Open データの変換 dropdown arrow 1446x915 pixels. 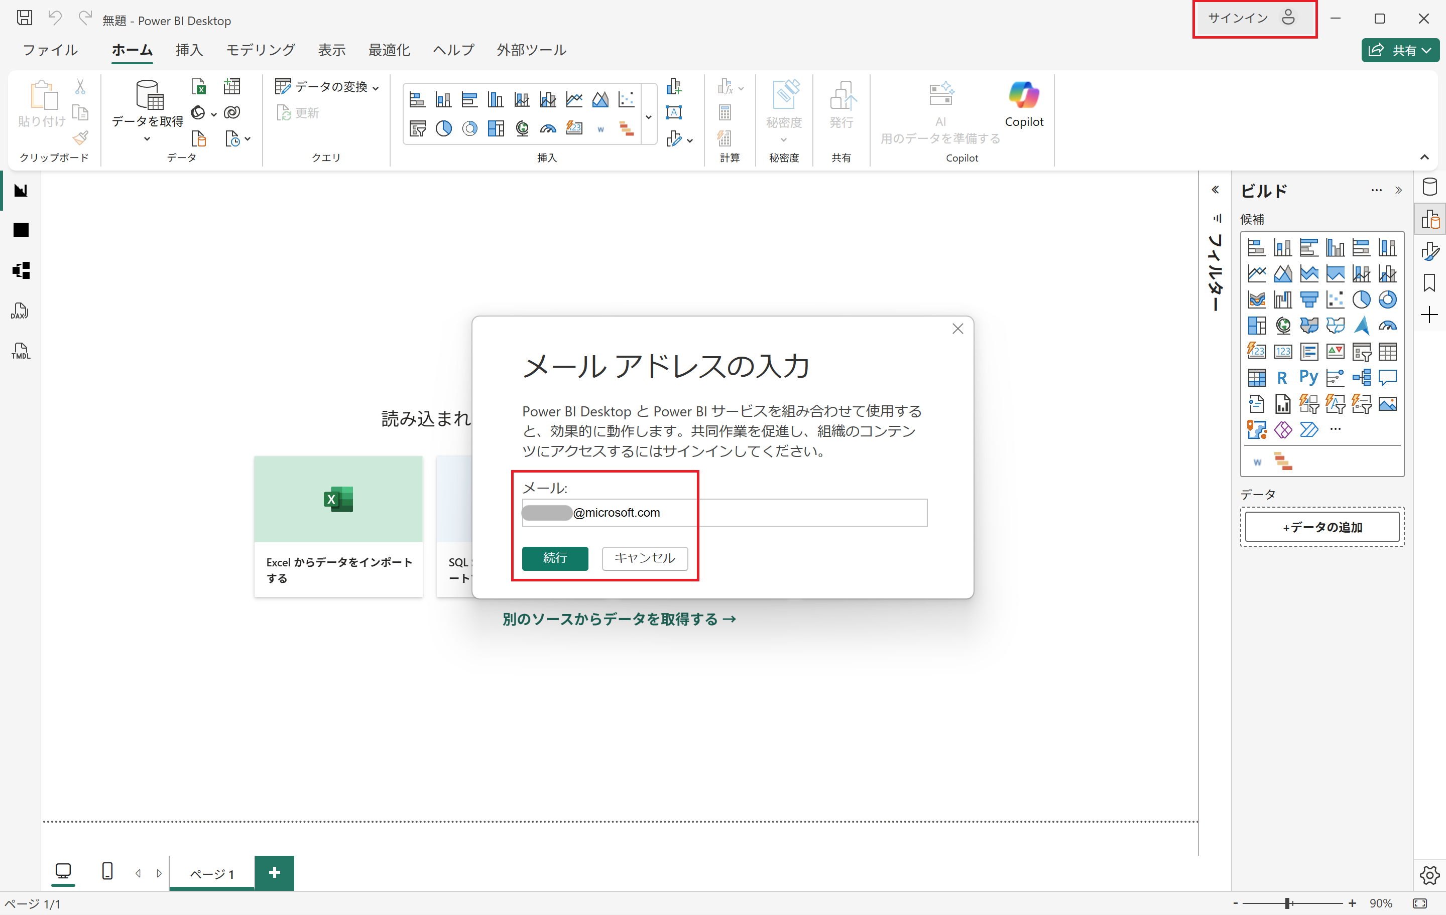click(x=376, y=88)
